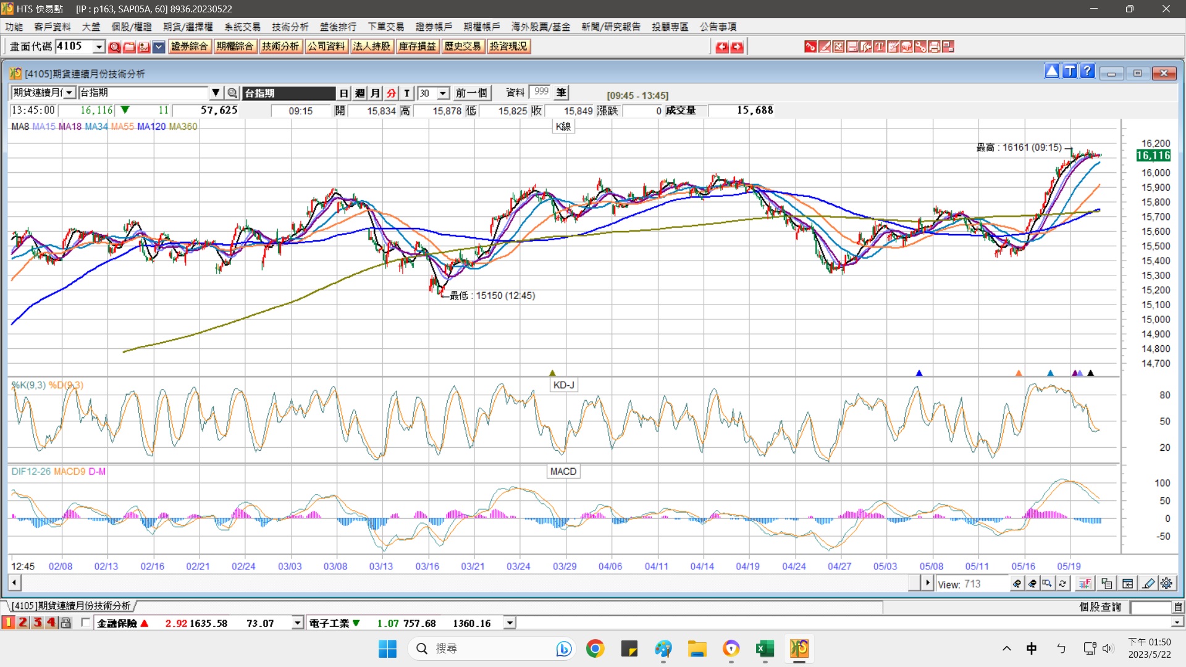The width and height of the screenshot is (1186, 667).
Task: Open the 期貨連續月 category dropdown
Action: 69,93
